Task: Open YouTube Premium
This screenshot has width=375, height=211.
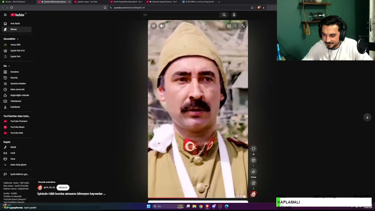Action: pyautogui.click(x=17, y=121)
